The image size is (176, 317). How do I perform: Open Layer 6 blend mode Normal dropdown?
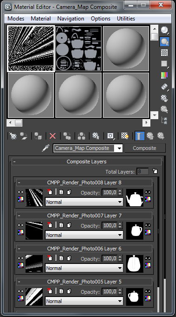[x=84, y=268]
